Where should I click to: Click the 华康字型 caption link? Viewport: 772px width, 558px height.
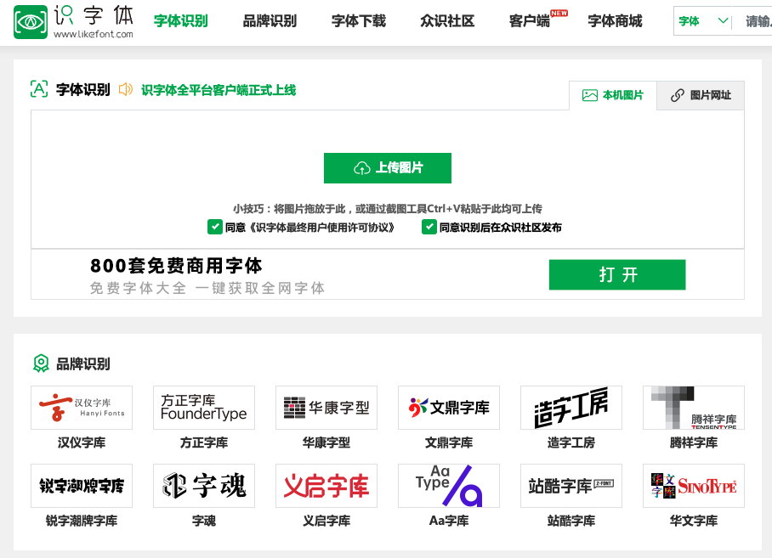(326, 443)
